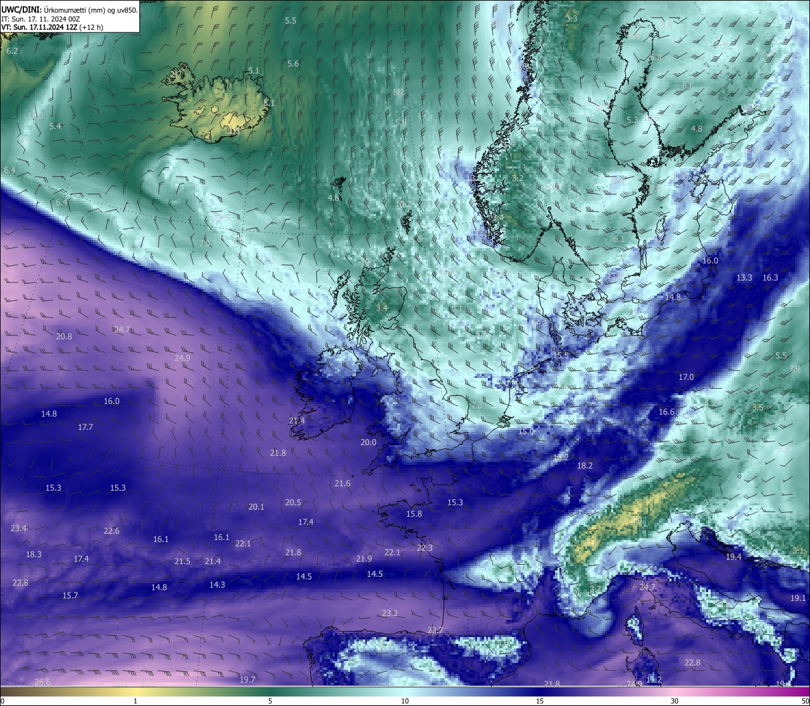Click the 13.3 value on the map
810x706 pixels.
(x=744, y=277)
